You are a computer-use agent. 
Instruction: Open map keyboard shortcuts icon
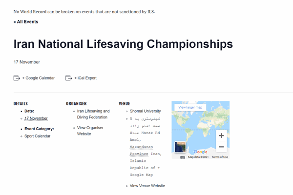coord(183,157)
